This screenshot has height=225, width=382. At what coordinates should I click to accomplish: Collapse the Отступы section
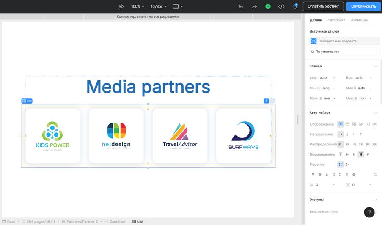pos(376,200)
